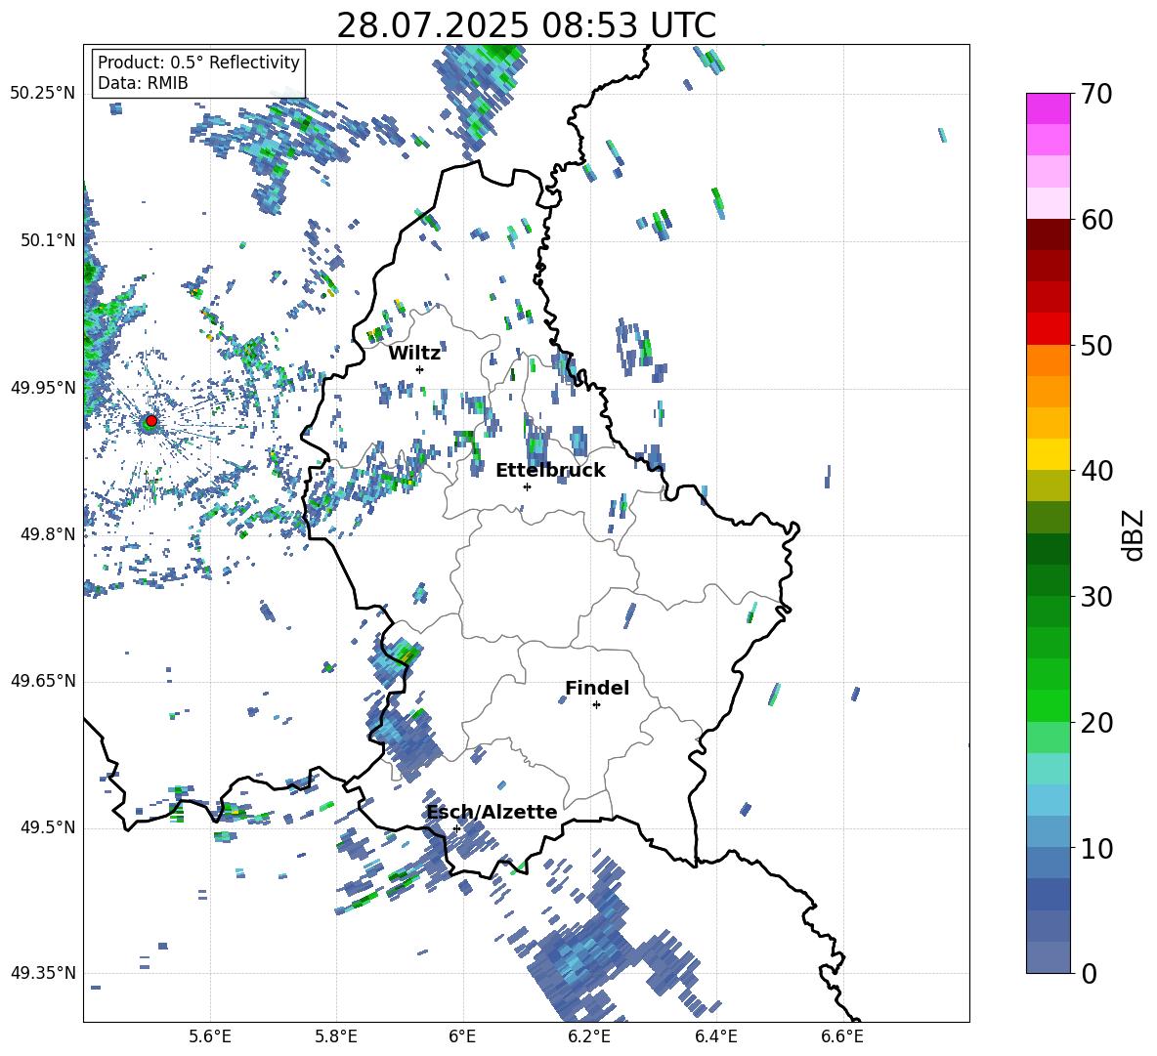The image size is (1157, 1056).
Task: Click the latitude label 49.95°N
Action: coord(43,388)
